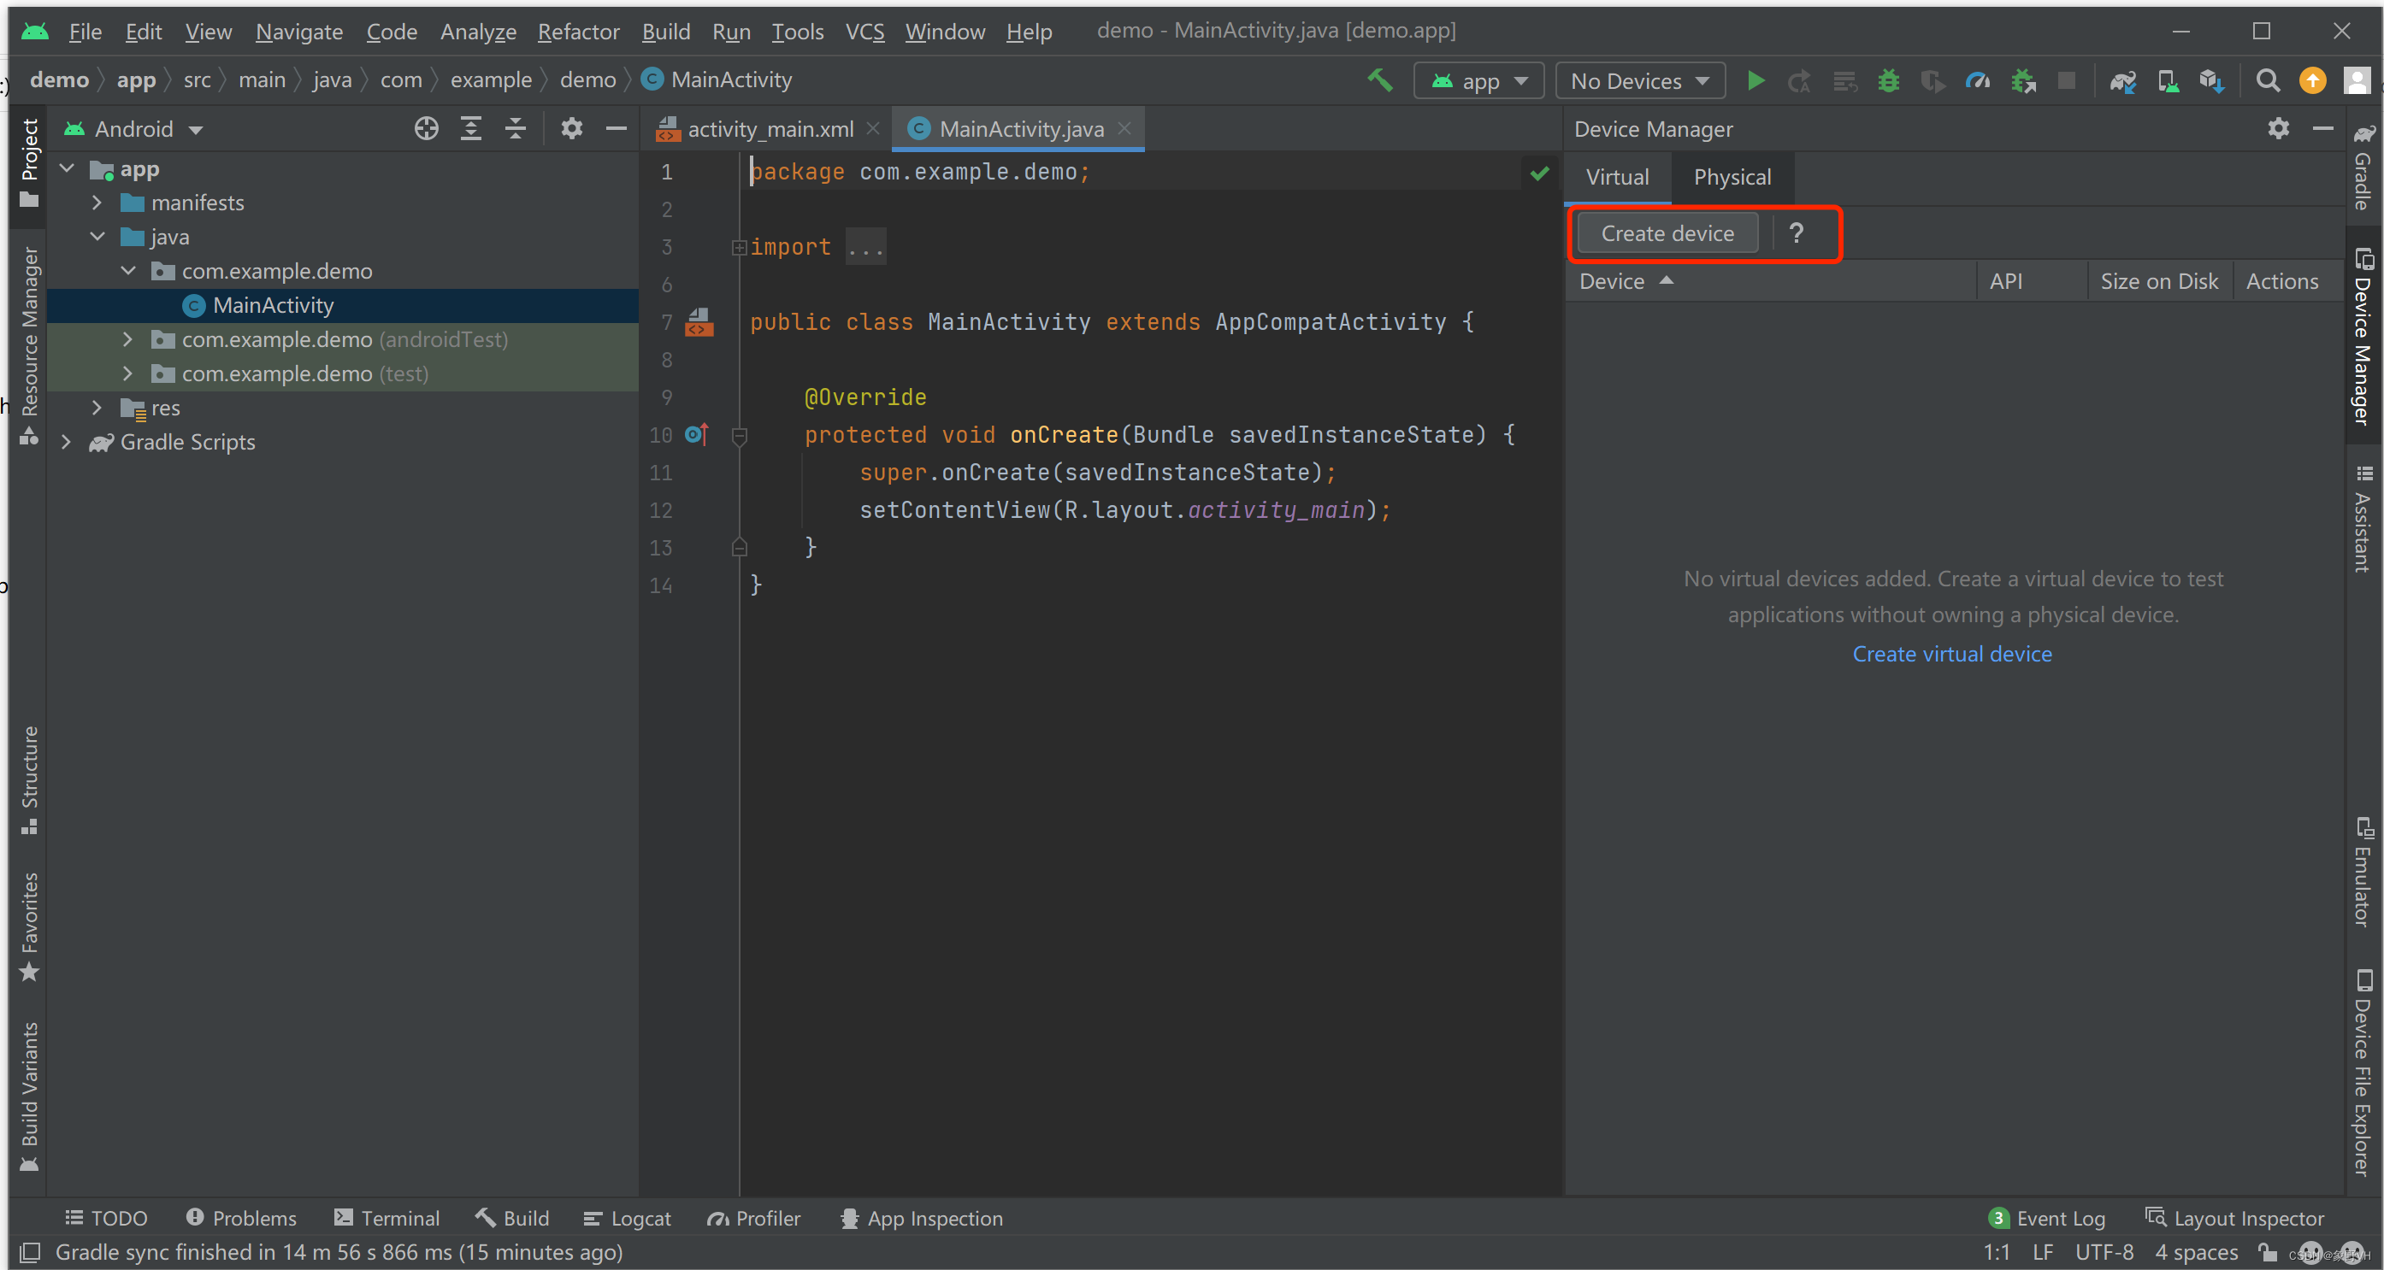Screen dimensions: 2384x1270
Task: Open the activity_main.xml tab
Action: (758, 129)
